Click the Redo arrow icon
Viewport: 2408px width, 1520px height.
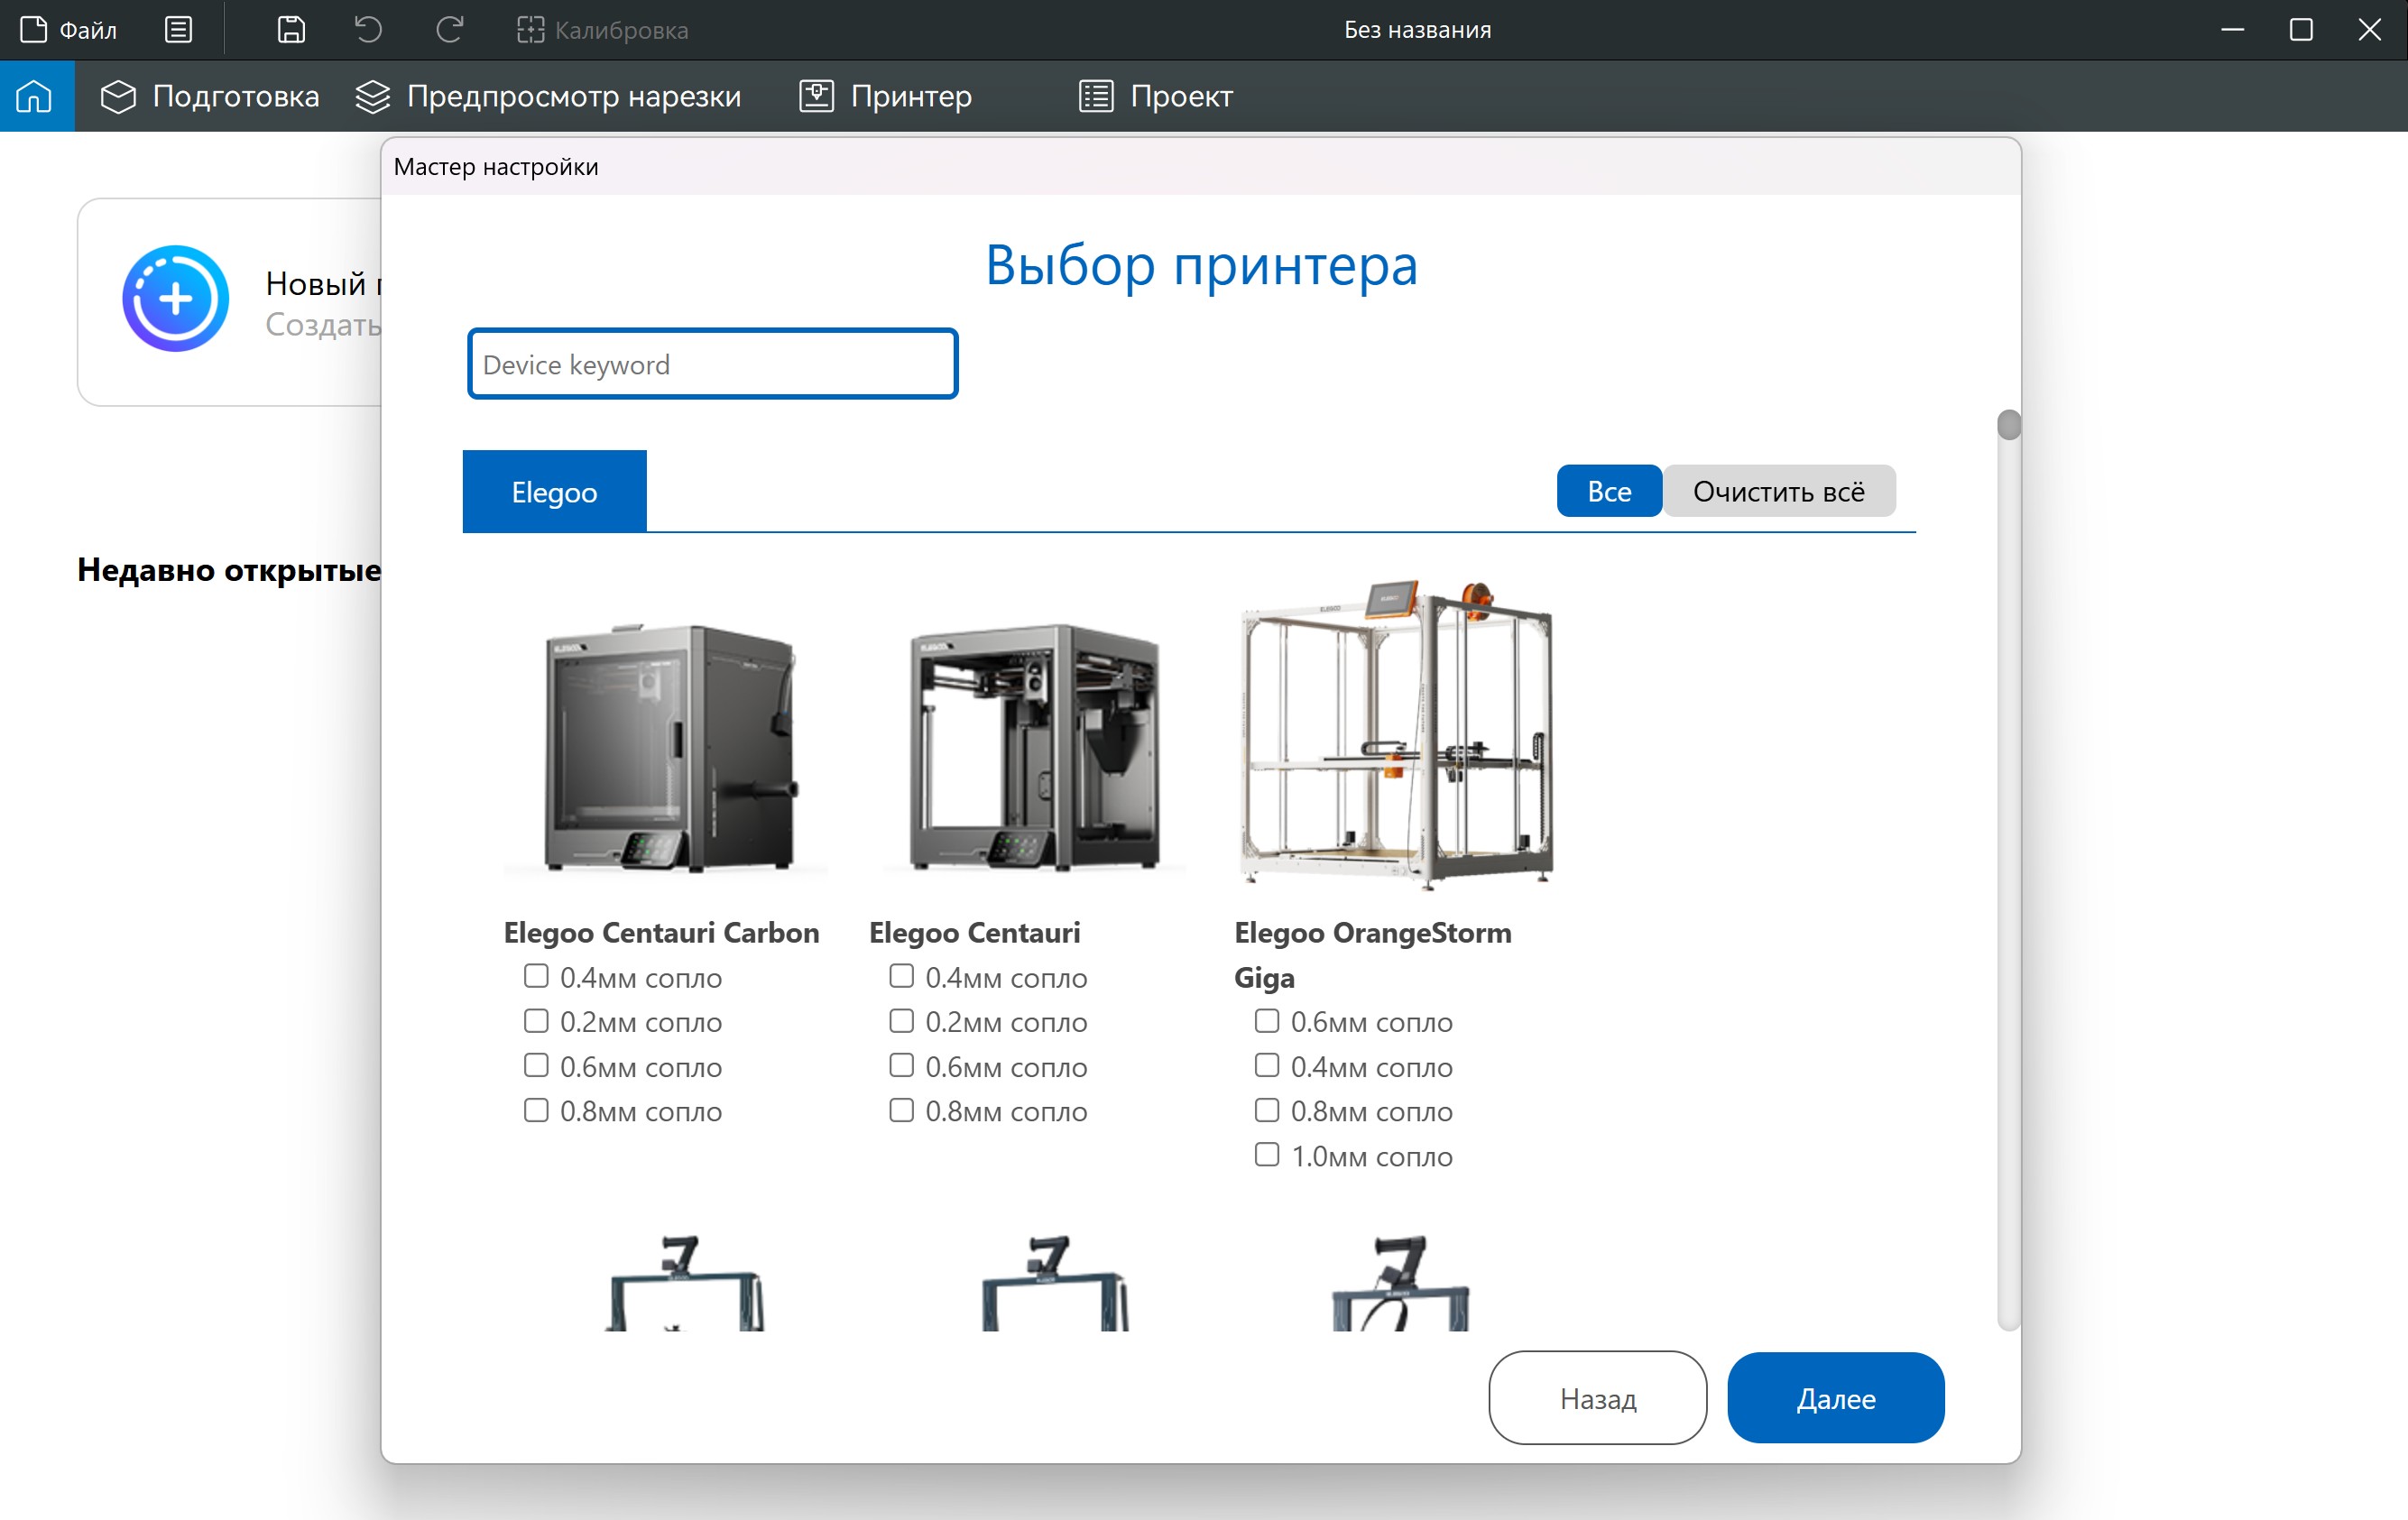click(449, 30)
